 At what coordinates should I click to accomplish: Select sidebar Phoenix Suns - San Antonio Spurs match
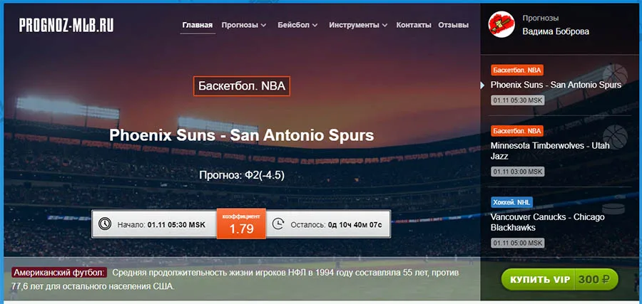[x=556, y=85]
